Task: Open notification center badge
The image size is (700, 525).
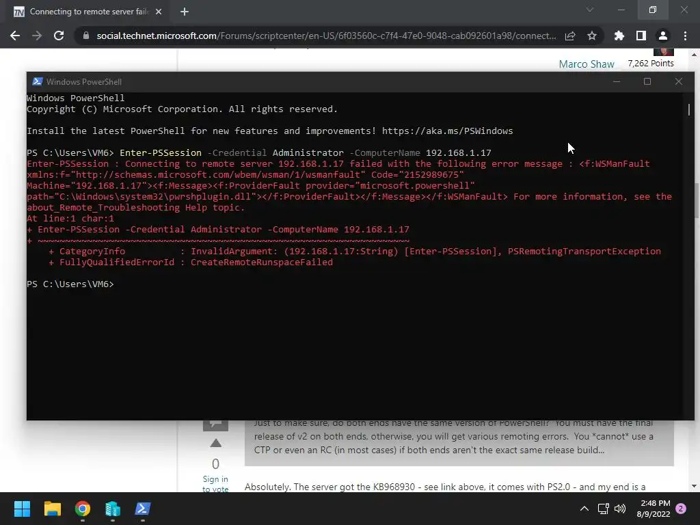Action: (x=682, y=509)
